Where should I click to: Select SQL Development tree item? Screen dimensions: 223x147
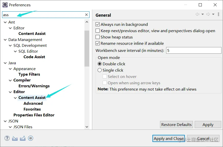click(30, 46)
